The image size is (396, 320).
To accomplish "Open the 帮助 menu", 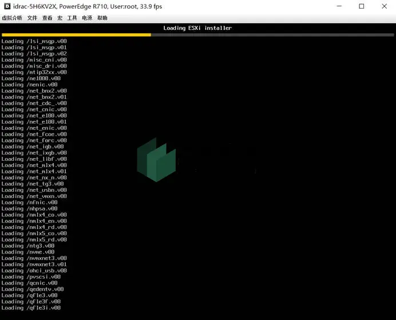I will [x=102, y=18].
